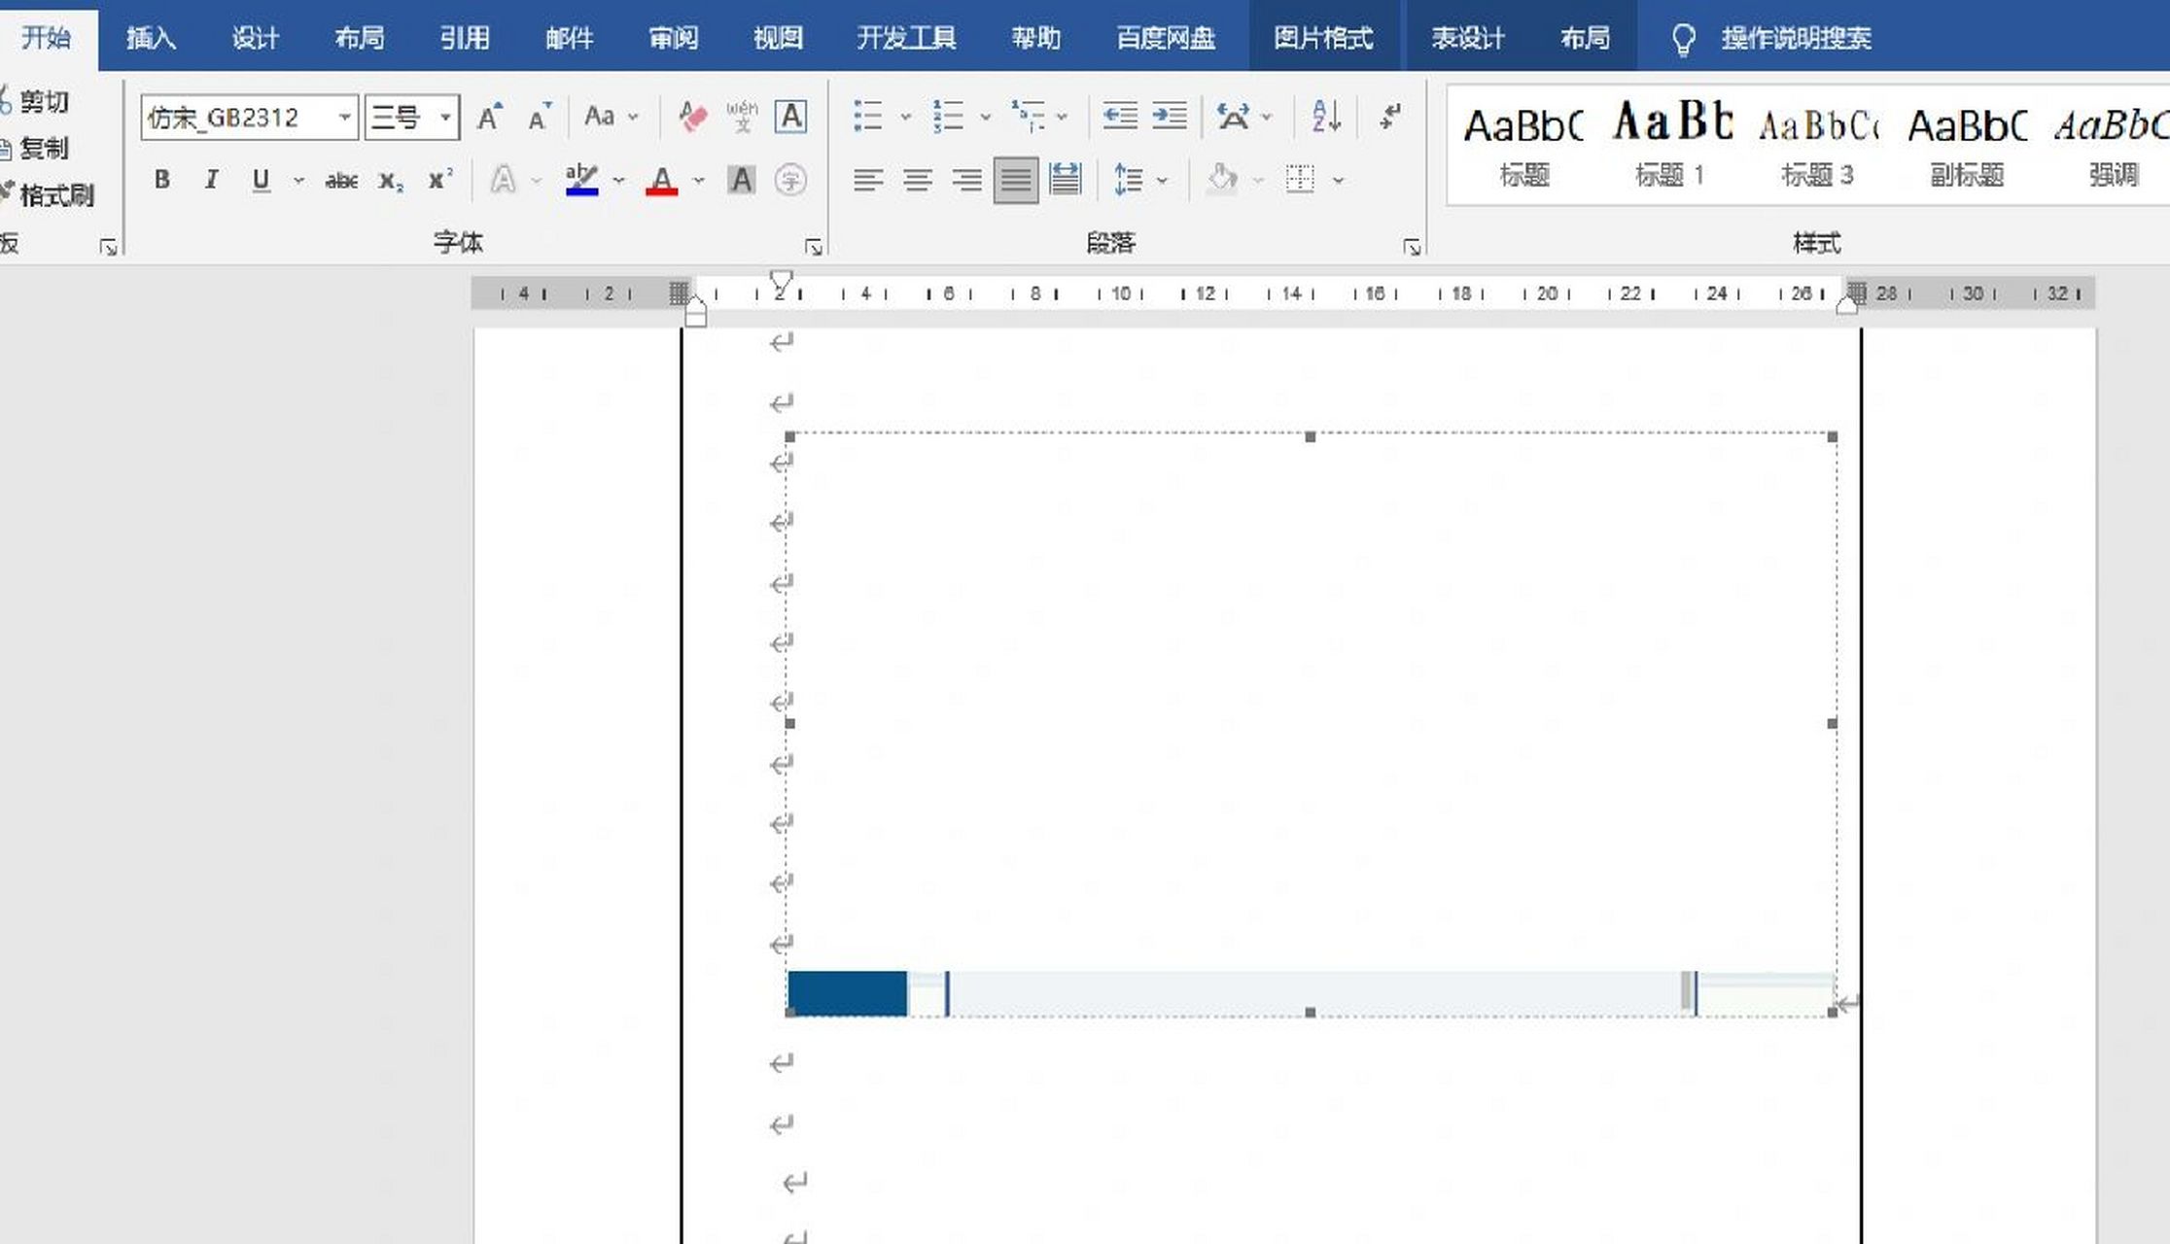
Task: Click the Text Highlight Color pen icon
Action: [x=581, y=180]
